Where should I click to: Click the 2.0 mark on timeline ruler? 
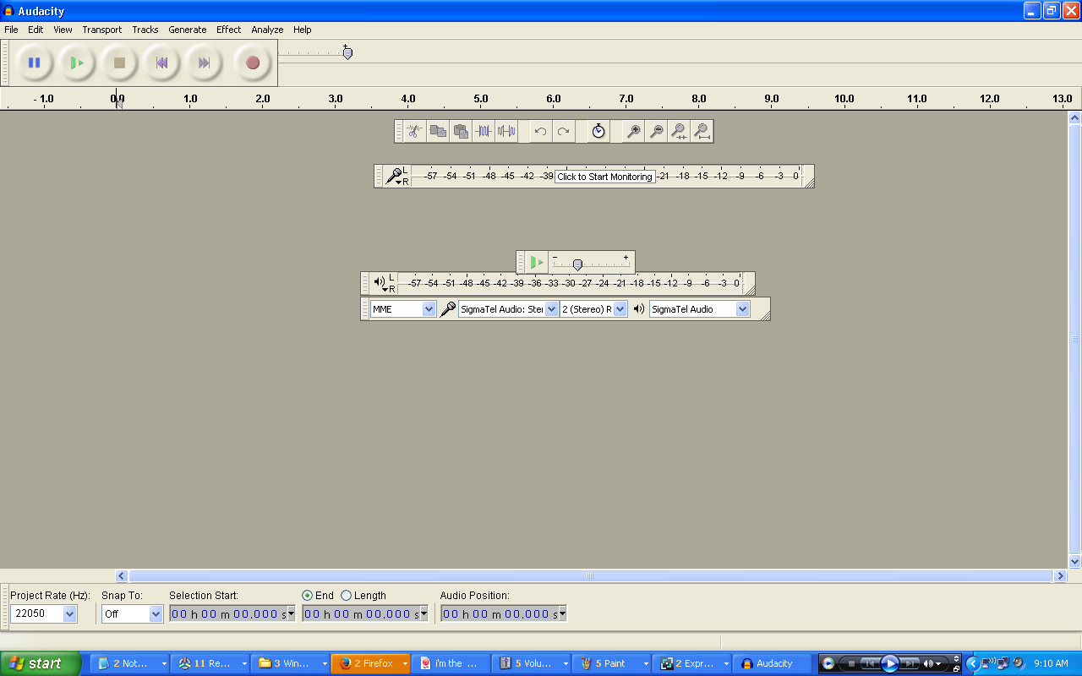pos(263,99)
